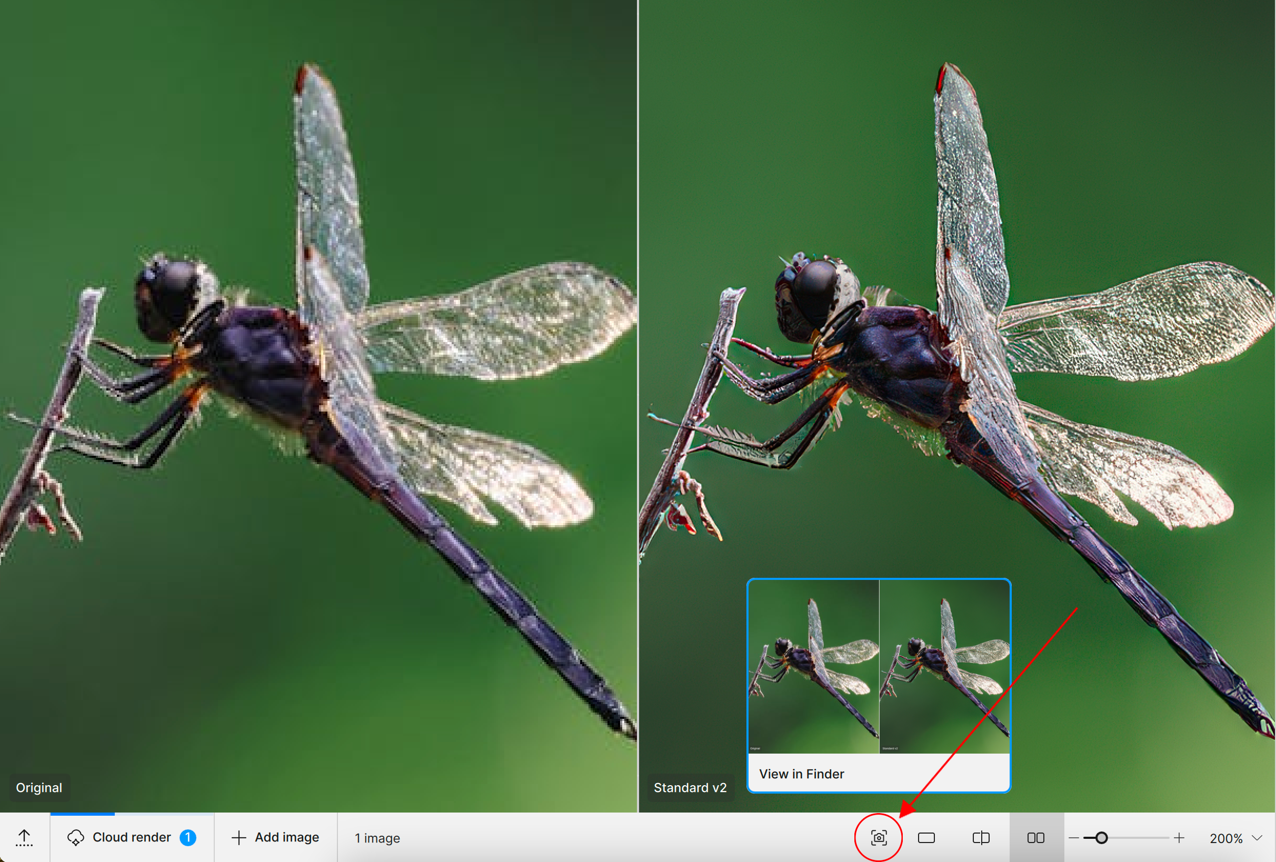Click the blue Cloud render count badge
Screen dimensions: 1276x862
click(x=188, y=838)
